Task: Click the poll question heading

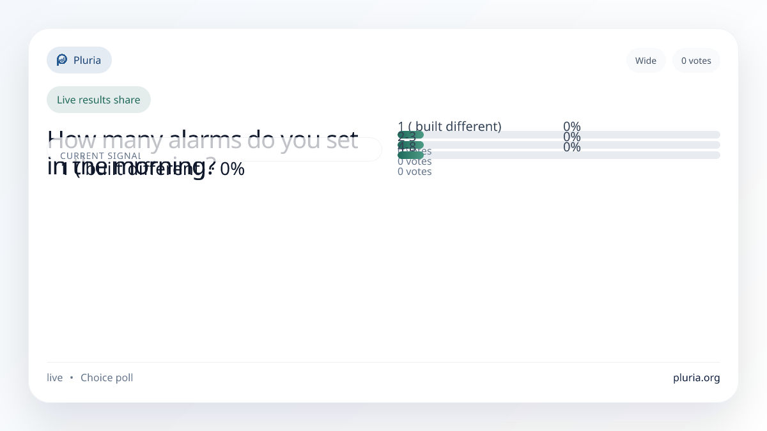Action: (x=202, y=140)
